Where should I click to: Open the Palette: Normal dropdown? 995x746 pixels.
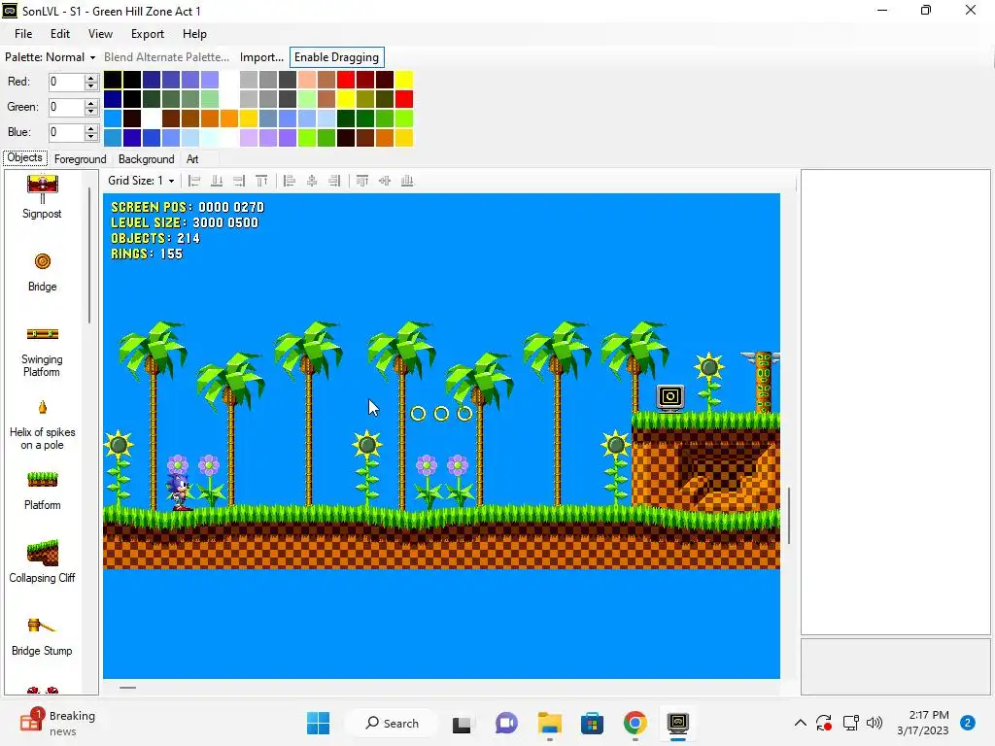pos(51,57)
